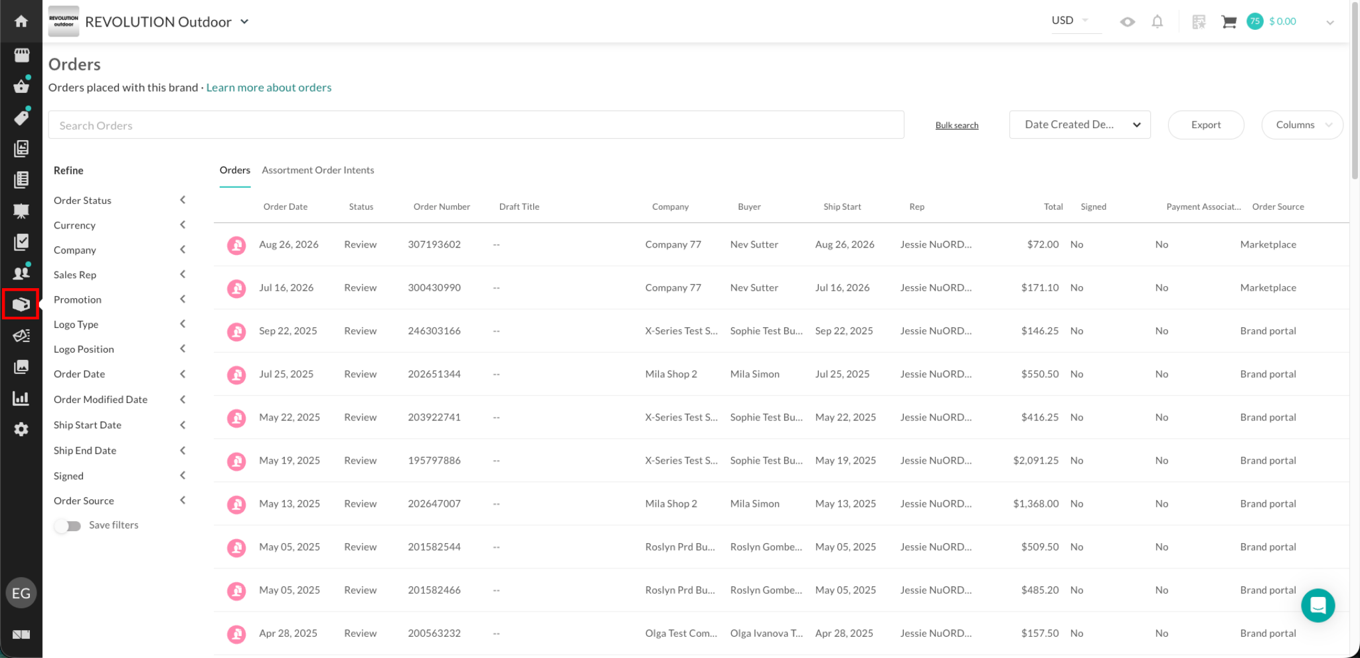Open order number 202651344

click(434, 374)
